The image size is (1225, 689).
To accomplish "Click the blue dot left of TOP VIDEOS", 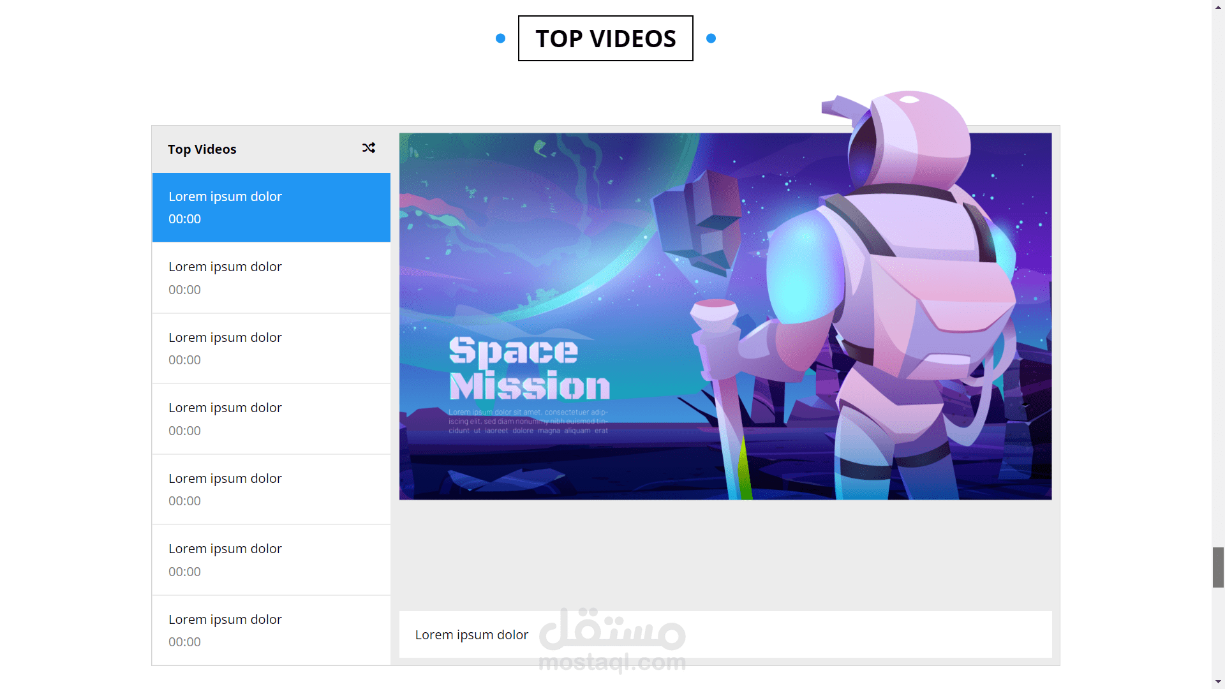I will pyautogui.click(x=501, y=38).
